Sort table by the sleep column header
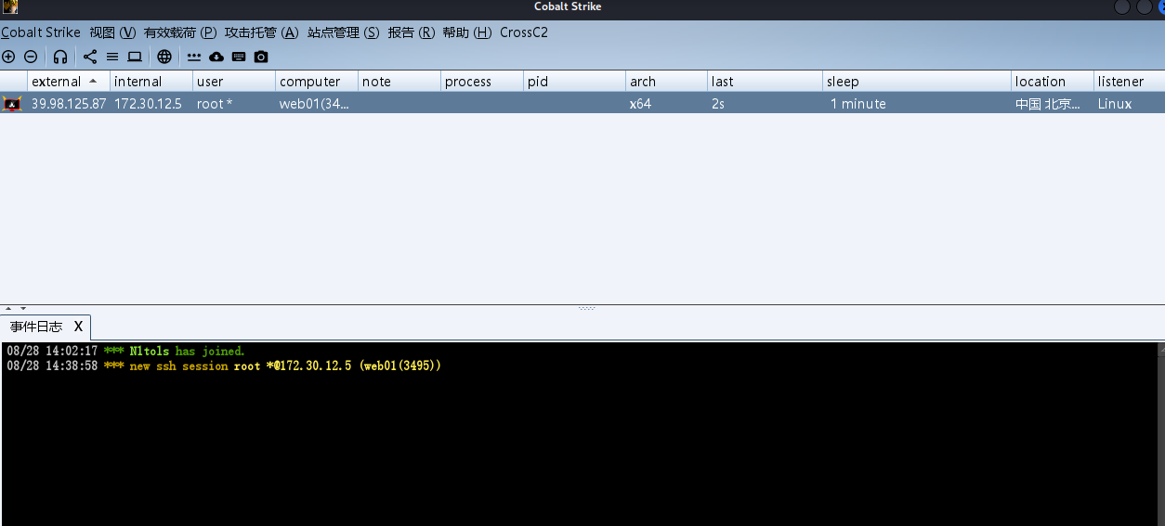1165x526 pixels. coord(843,82)
